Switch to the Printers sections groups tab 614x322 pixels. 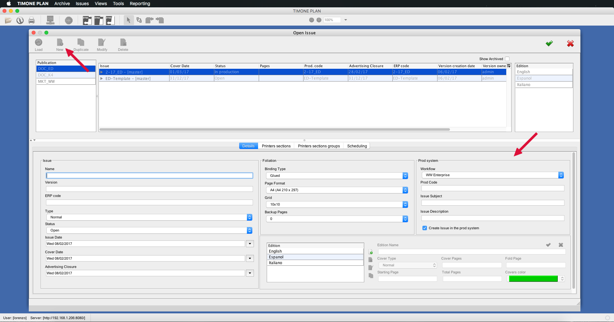point(319,146)
